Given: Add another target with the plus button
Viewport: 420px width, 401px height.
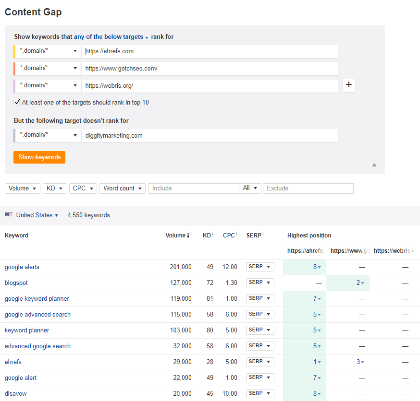Looking at the screenshot, I should click(349, 85).
